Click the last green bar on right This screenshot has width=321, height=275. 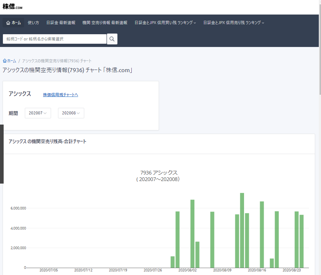[302, 241]
